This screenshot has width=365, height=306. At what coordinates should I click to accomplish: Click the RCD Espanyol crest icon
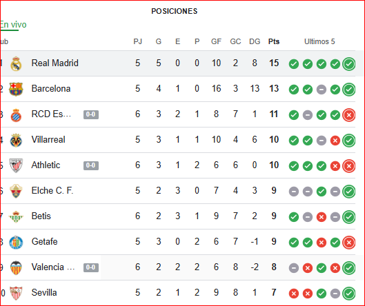[16, 115]
